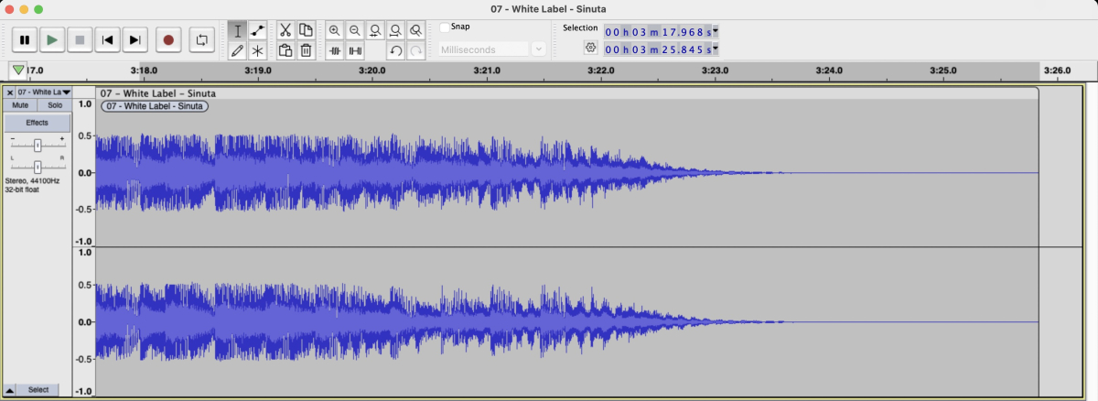
Task: Collapse the track with the bottom arrow
Action: point(10,390)
